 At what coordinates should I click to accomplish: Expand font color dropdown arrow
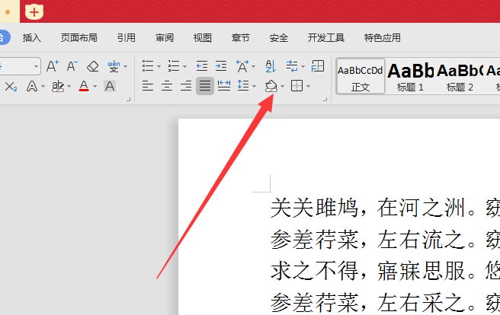pyautogui.click(x=95, y=87)
